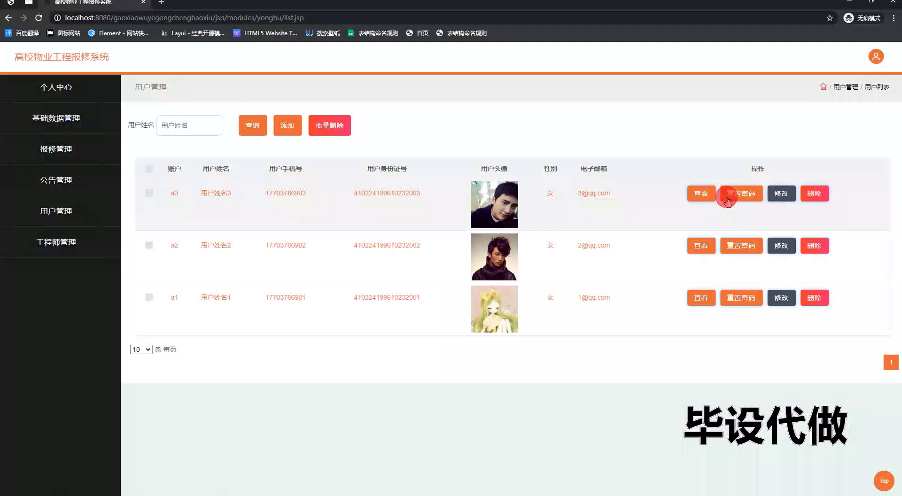The width and height of the screenshot is (902, 496).
Task: Click ID number 410224199610232001
Action: 387,297
